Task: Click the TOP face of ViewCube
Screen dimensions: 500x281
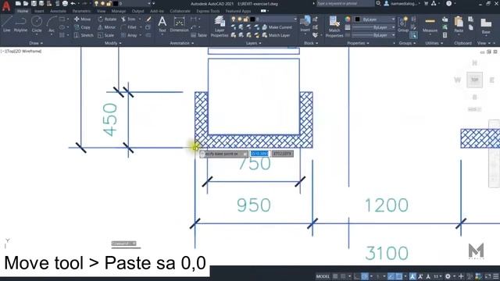Action: (x=474, y=80)
